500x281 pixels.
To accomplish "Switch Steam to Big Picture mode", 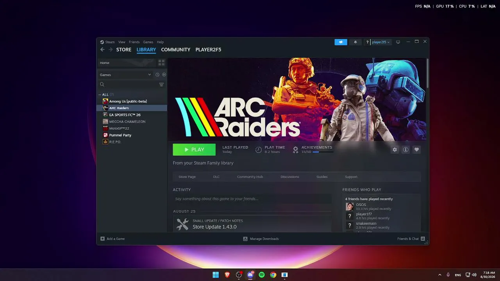I will [x=398, y=42].
